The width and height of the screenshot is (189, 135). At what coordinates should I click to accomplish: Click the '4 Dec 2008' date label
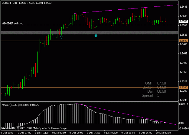pyautogui.click(x=7, y=133)
